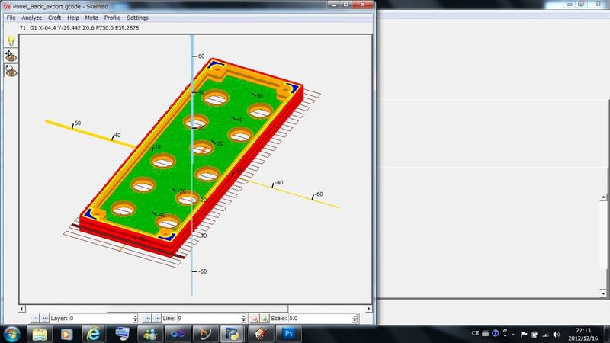Click the power battery tray icon

pyautogui.click(x=535, y=334)
